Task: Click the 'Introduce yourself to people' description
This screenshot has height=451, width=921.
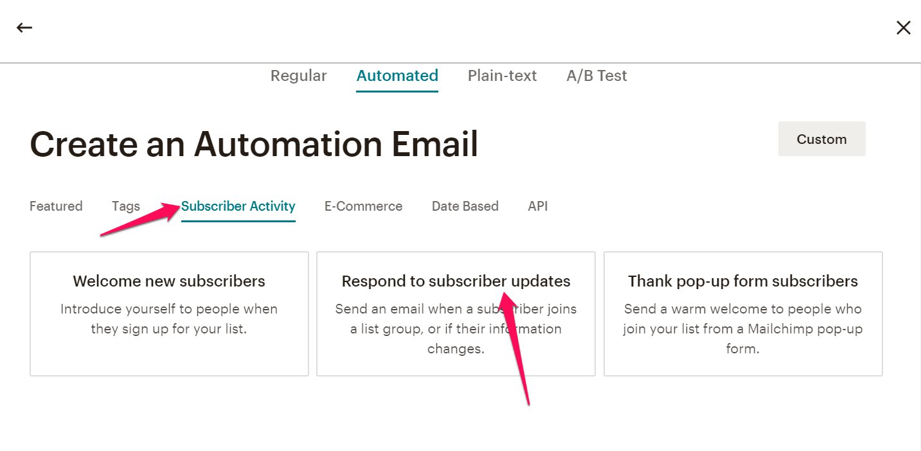Action: (169, 319)
